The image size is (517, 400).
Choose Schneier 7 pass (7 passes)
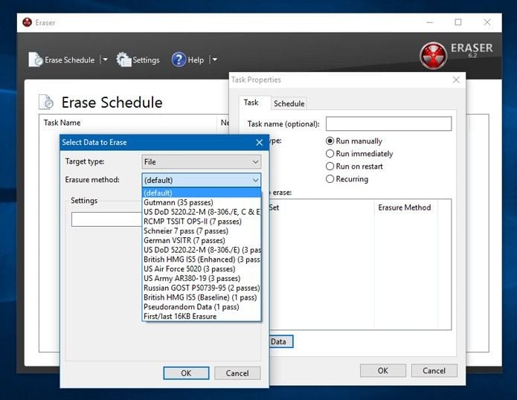(202, 231)
